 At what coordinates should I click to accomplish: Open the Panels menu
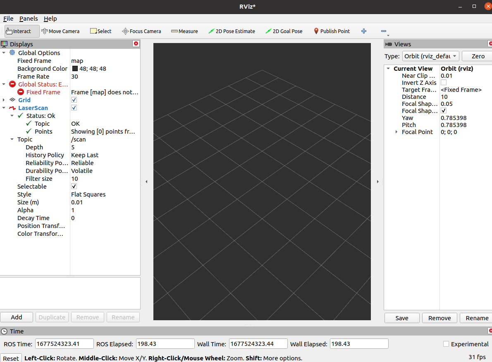29,19
